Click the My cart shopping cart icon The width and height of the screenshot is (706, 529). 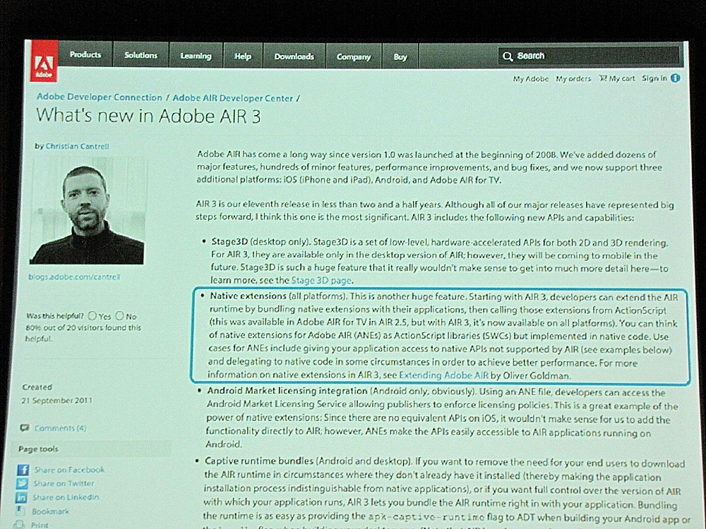603,78
